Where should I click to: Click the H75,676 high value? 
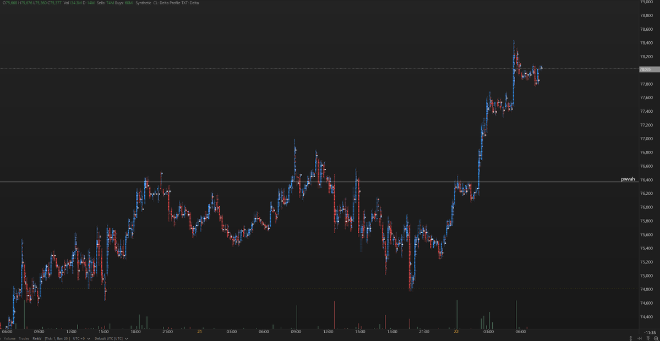25,3
